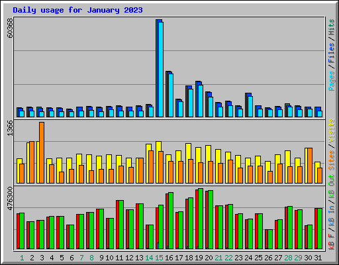Click day 1 on the x-axis
The image size is (339, 265).
[x=22, y=258]
